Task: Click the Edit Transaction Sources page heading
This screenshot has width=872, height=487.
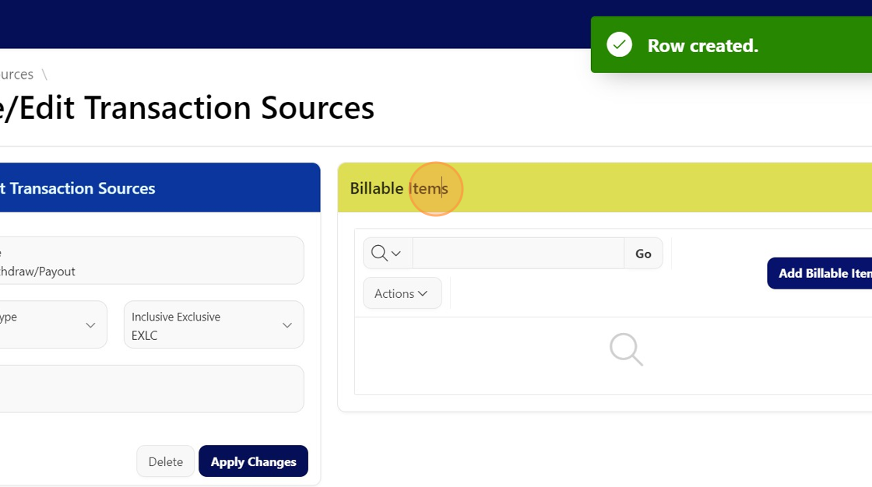Action: 187,108
